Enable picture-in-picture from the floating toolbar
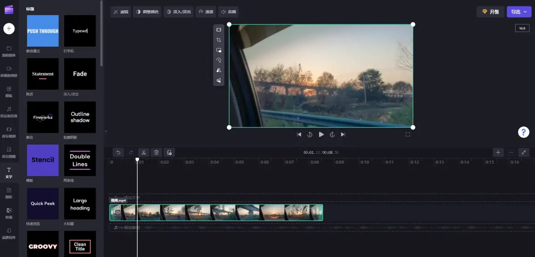535x257 pixels. click(x=218, y=50)
